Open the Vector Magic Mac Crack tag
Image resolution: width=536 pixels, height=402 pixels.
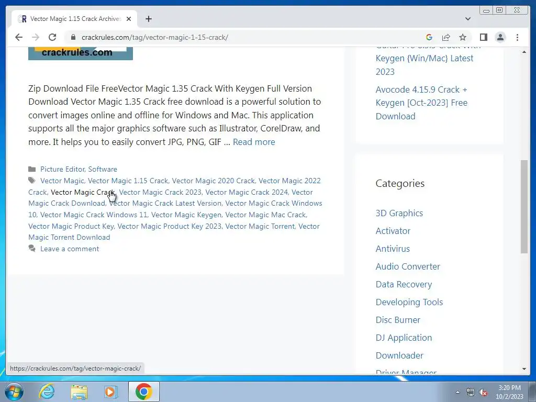pyautogui.click(x=265, y=215)
